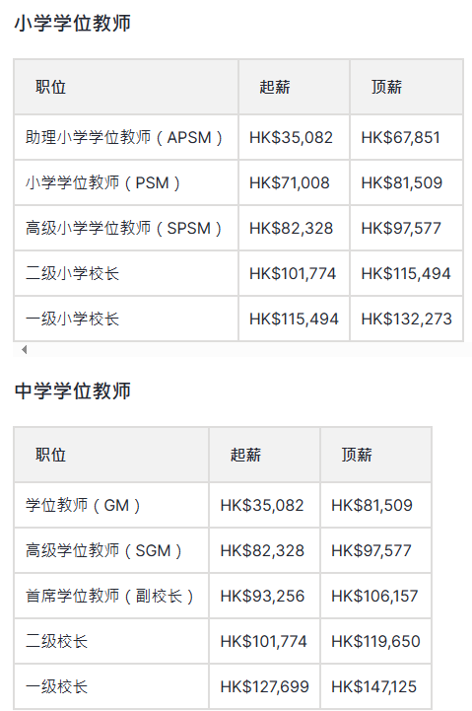
Task: Click the HK$71,008 starting salary cell
Action: point(294,182)
